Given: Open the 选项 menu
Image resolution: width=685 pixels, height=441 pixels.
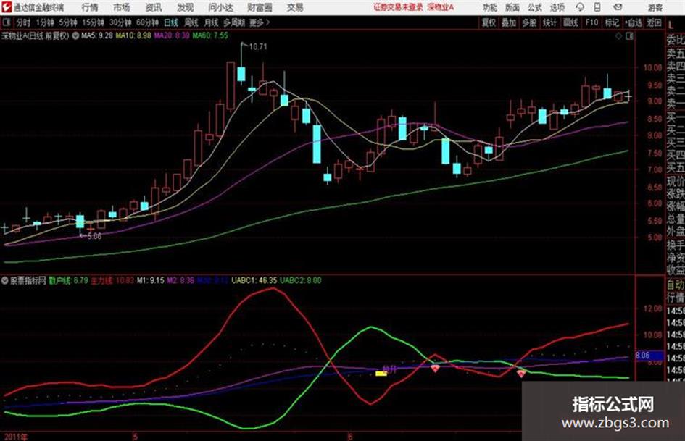Looking at the screenshot, I should 557,7.
